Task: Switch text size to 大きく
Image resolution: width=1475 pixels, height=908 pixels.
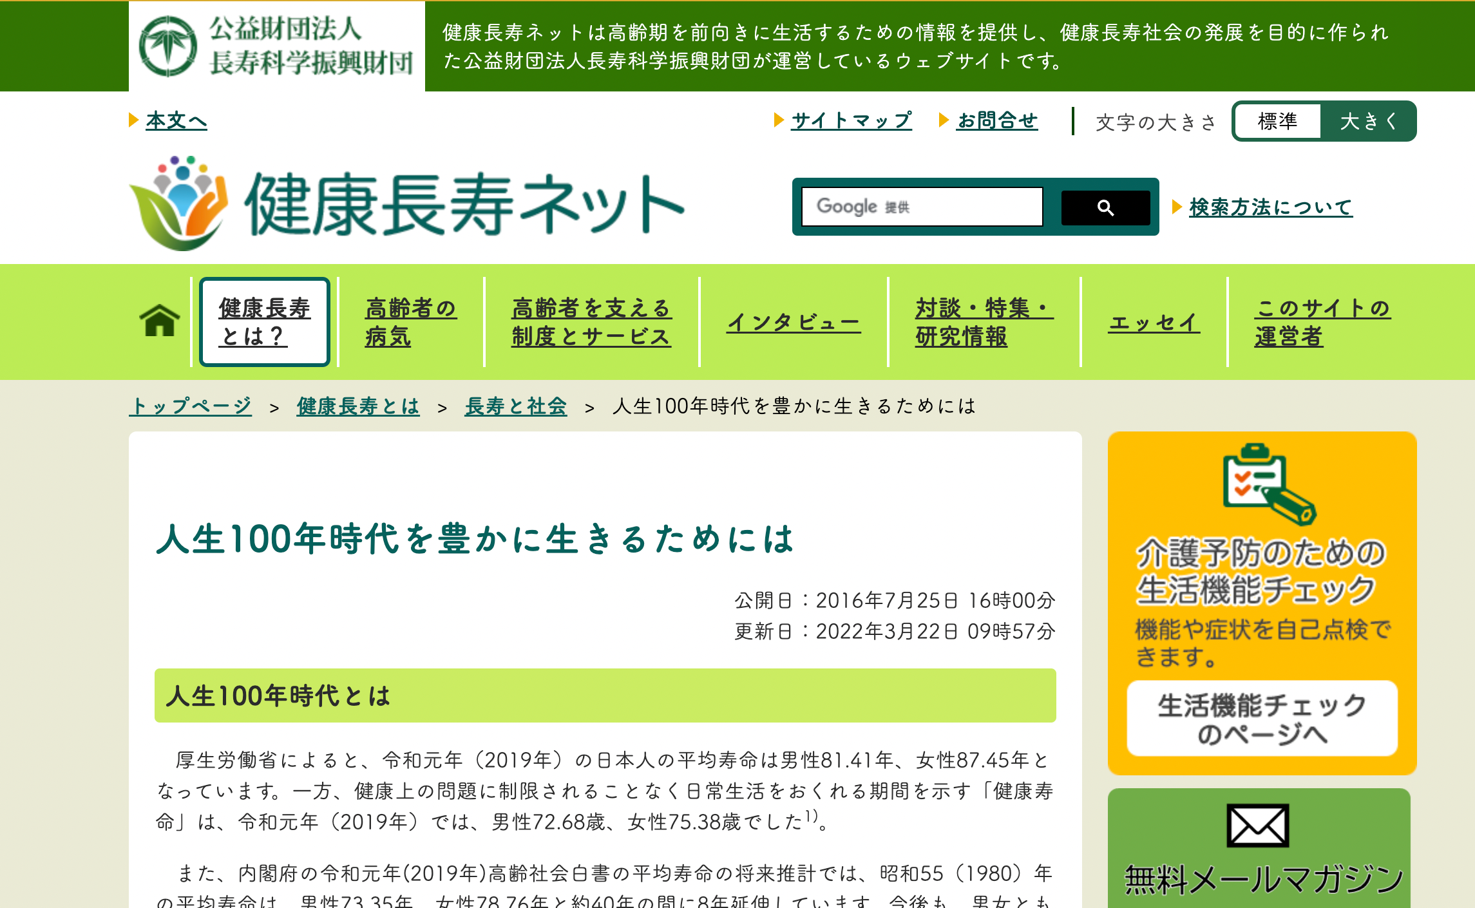Action: (1368, 121)
